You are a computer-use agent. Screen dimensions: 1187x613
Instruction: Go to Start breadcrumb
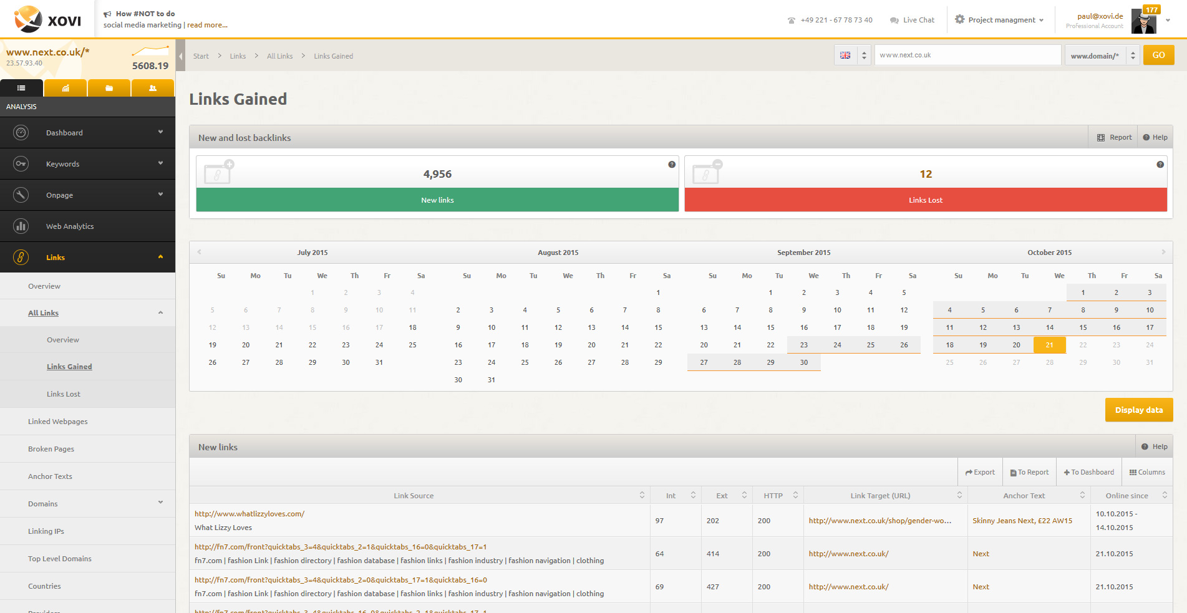tap(201, 56)
